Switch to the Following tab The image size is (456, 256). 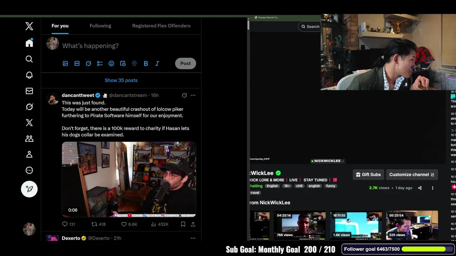pyautogui.click(x=100, y=26)
